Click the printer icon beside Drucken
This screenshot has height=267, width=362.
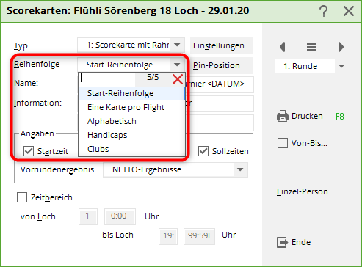pos(283,116)
